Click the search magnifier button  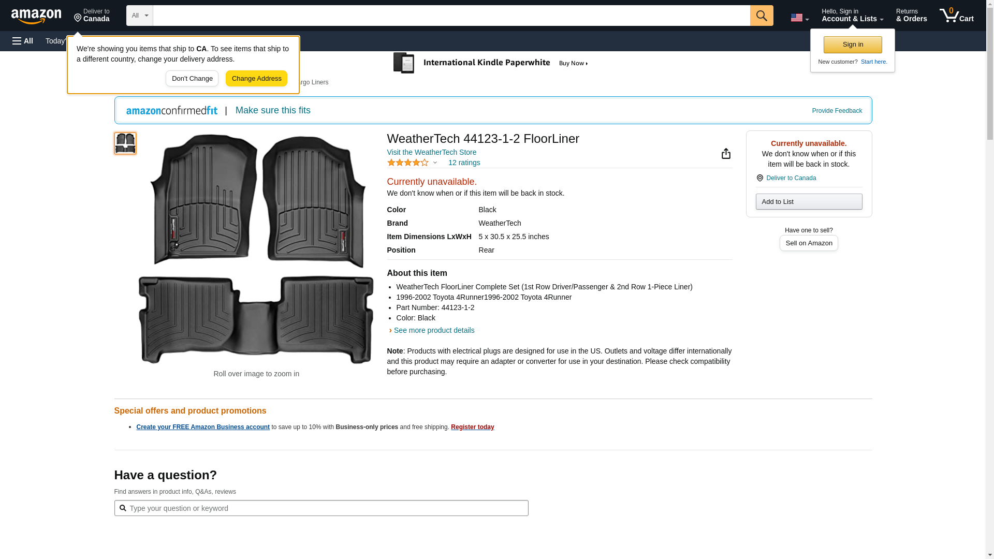click(x=761, y=16)
